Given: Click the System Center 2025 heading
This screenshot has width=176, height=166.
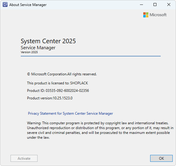Looking at the screenshot, I should pyautogui.click(x=48, y=41).
